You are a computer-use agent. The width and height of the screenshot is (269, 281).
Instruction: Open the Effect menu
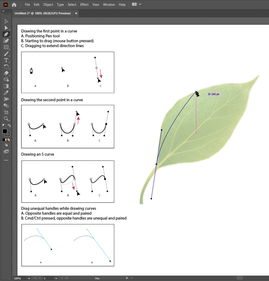click(84, 5)
